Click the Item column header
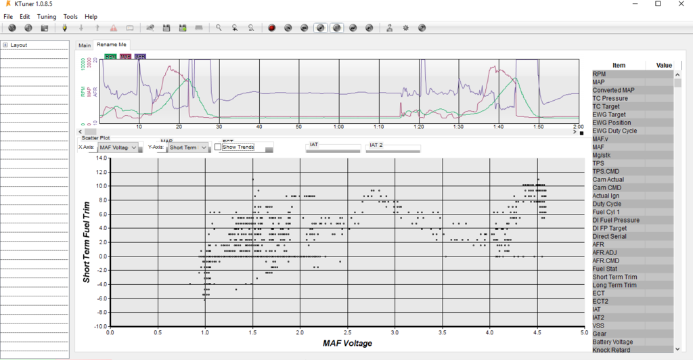Image resolution: width=693 pixels, height=360 pixels. (619, 66)
